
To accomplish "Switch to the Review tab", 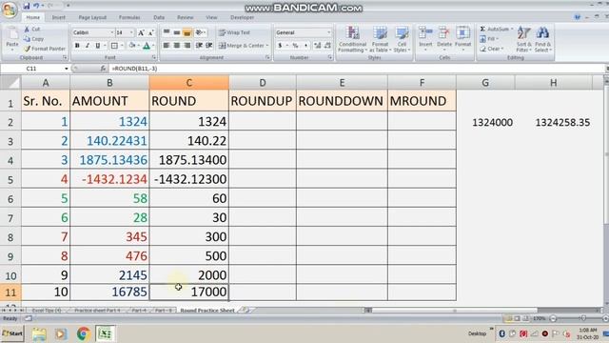I will pyautogui.click(x=185, y=17).
